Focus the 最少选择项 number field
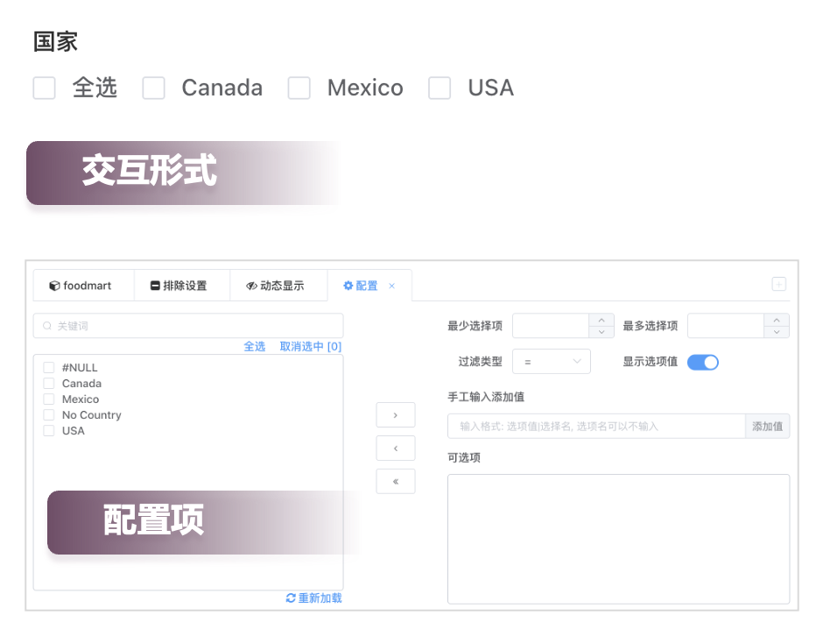The height and width of the screenshot is (636, 823). point(551,326)
